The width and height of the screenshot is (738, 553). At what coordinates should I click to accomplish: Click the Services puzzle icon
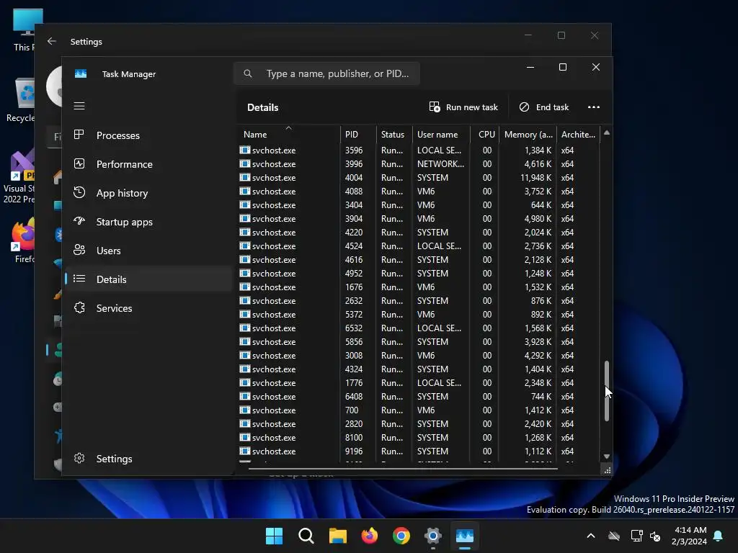79,307
